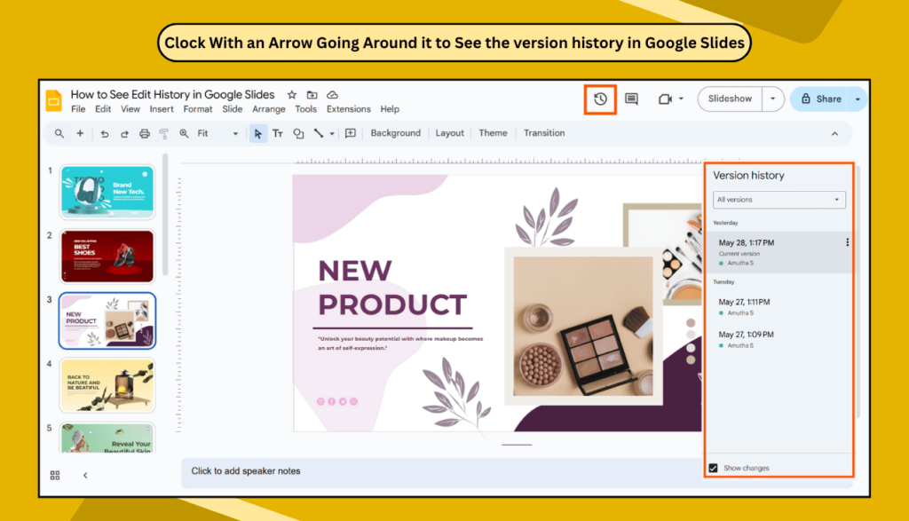Select the BEST SHOES slide thumbnail

click(107, 256)
